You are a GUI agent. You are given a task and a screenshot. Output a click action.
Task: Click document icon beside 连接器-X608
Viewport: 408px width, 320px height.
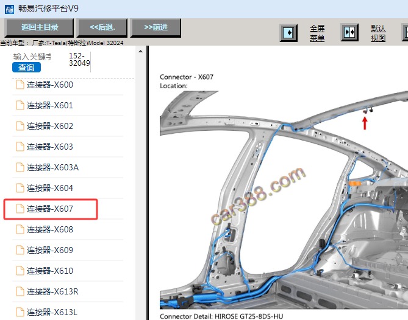tap(20, 229)
